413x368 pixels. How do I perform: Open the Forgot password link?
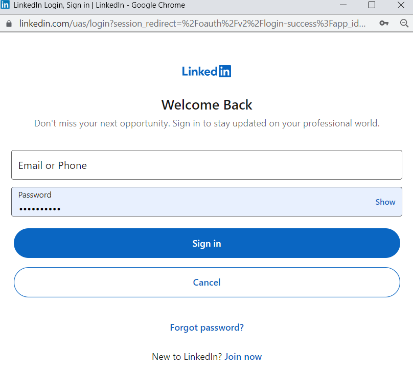(x=207, y=328)
